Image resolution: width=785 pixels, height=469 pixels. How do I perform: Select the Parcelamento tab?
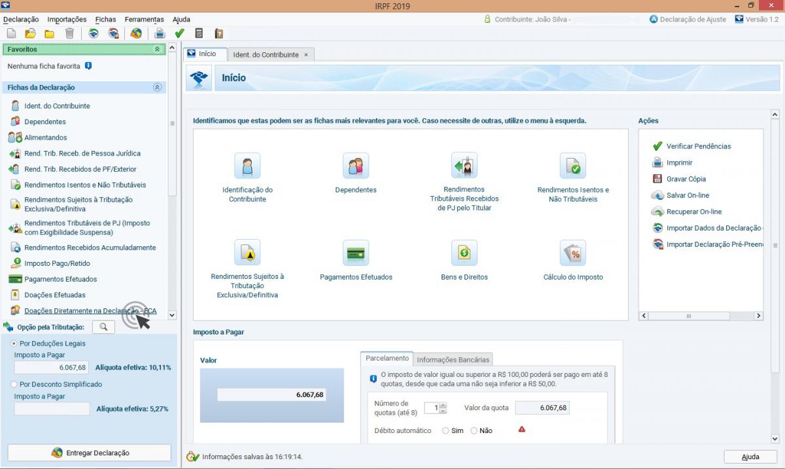[387, 359]
